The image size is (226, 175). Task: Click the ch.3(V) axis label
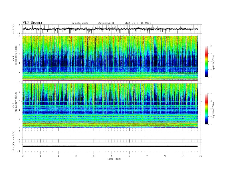pos(14,135)
